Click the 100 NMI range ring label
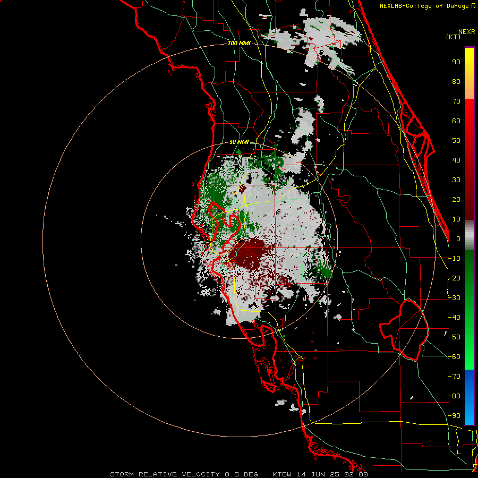The height and width of the screenshot is (478, 478). click(239, 44)
